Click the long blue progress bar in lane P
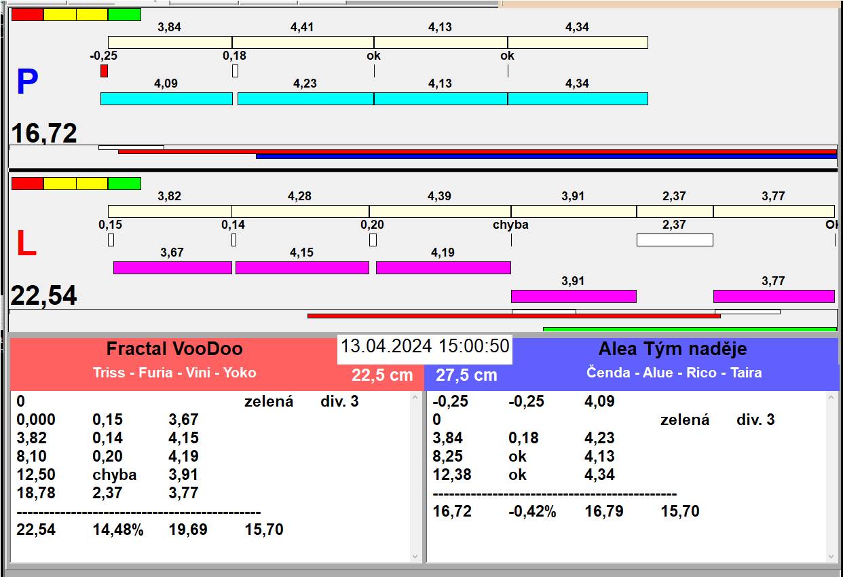Screen dimensions: 843x577 click(x=546, y=156)
